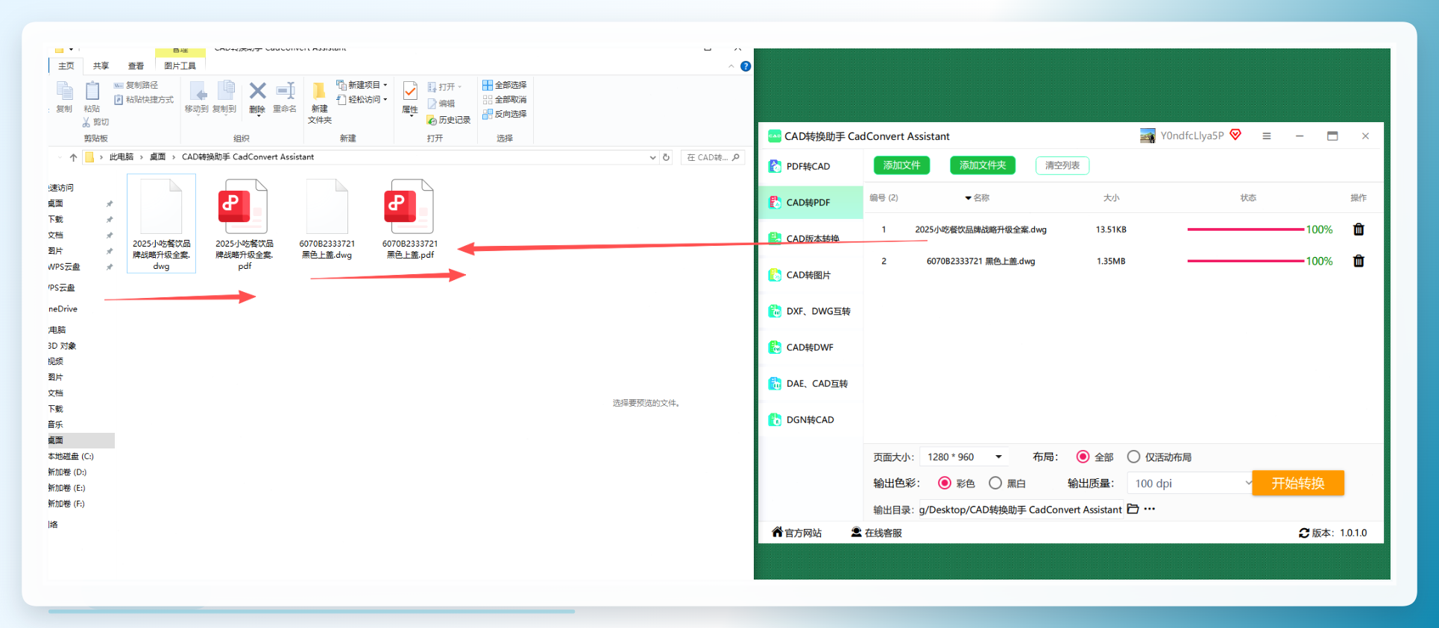
Task: Delete 6070B2333721 row with trash icon
Action: pos(1358,261)
